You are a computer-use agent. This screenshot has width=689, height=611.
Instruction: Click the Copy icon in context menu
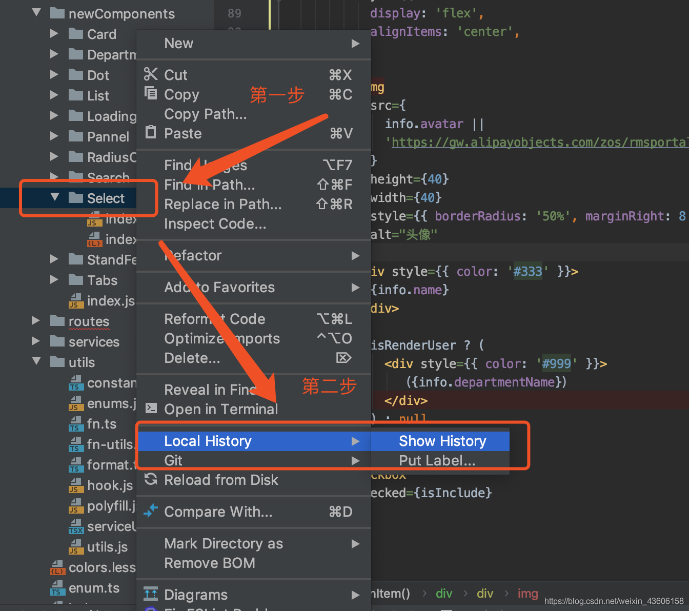[151, 93]
